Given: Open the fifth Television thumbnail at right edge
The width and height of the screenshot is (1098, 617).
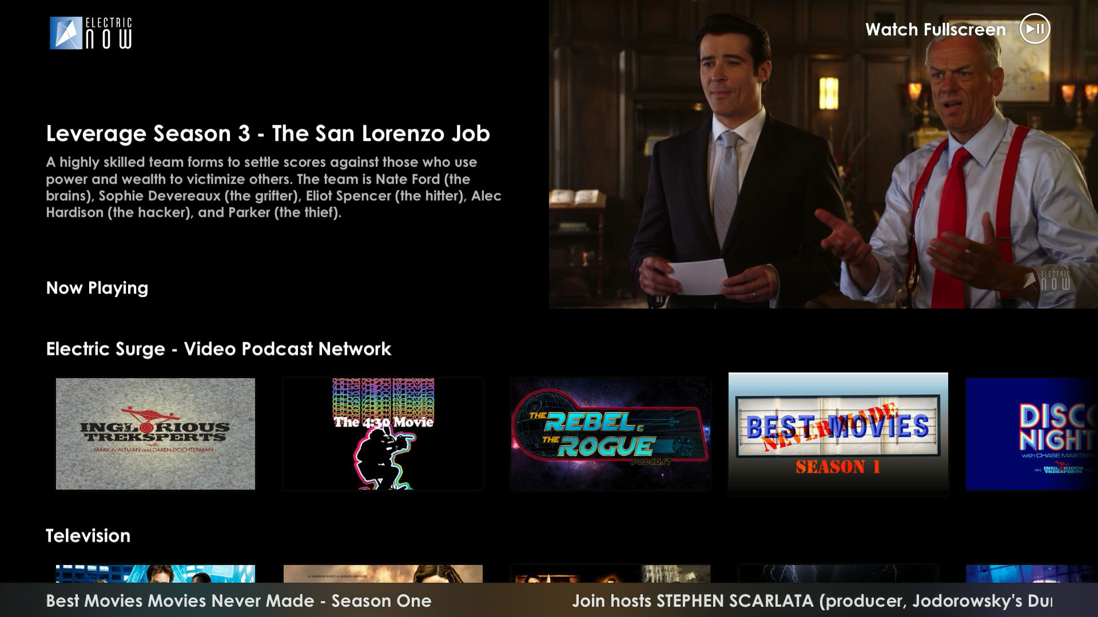Looking at the screenshot, I should coord(1031,574).
